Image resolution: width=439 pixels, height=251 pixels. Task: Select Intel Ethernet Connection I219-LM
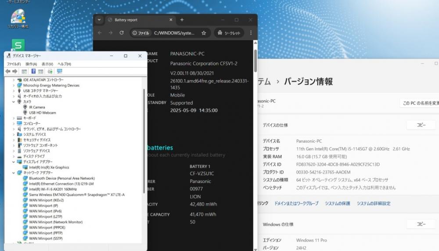[61, 184]
